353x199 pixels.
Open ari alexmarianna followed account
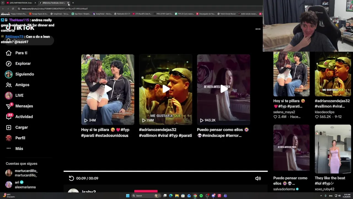(21, 185)
